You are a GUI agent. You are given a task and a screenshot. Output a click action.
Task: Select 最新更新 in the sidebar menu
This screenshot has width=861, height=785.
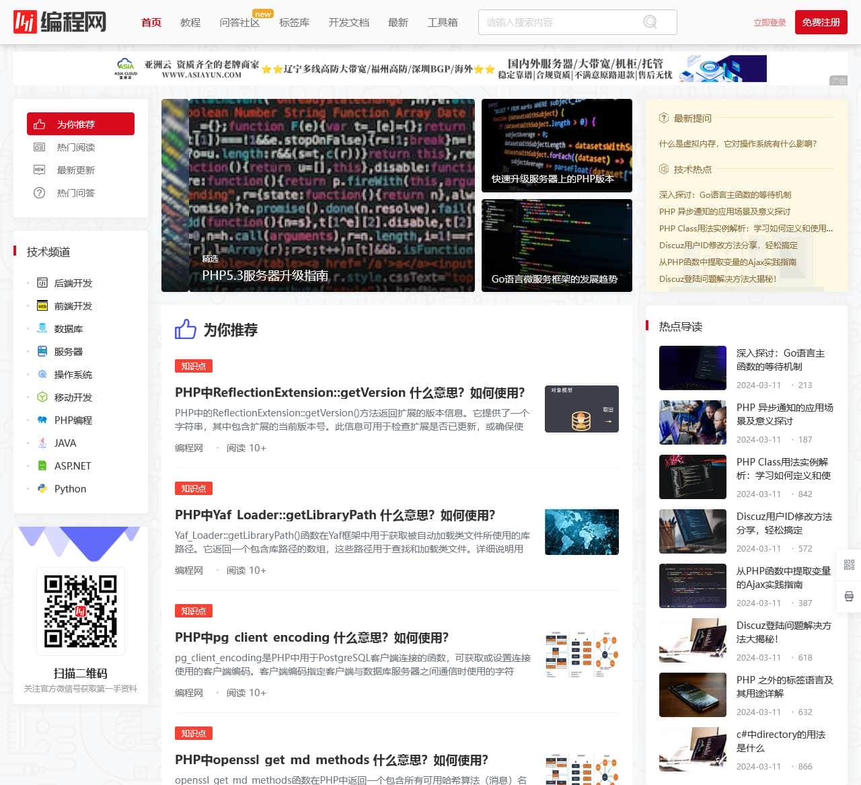coord(81,170)
